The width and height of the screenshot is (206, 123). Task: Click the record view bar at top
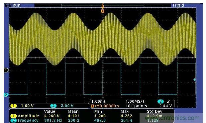(103, 5)
